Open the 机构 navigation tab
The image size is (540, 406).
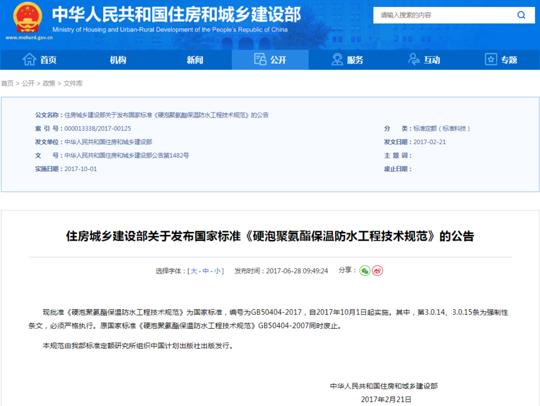pyautogui.click(x=118, y=60)
